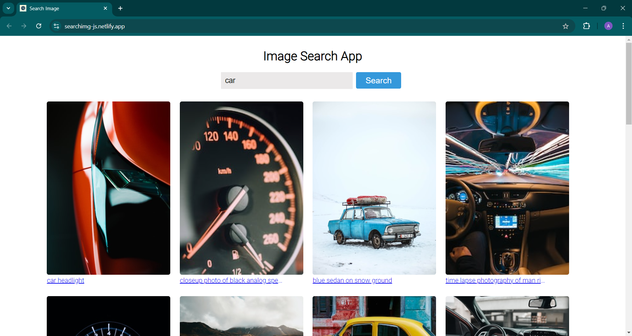Open the profile avatar A
632x336 pixels.
pyautogui.click(x=608, y=26)
